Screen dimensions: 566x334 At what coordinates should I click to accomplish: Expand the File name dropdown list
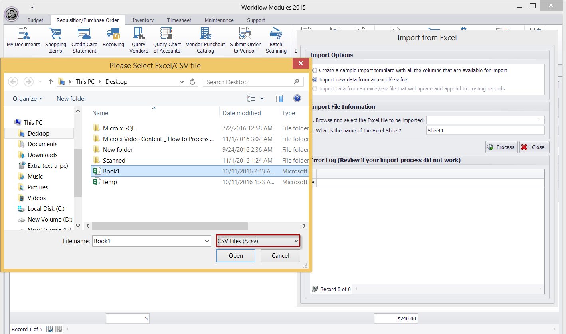point(207,241)
